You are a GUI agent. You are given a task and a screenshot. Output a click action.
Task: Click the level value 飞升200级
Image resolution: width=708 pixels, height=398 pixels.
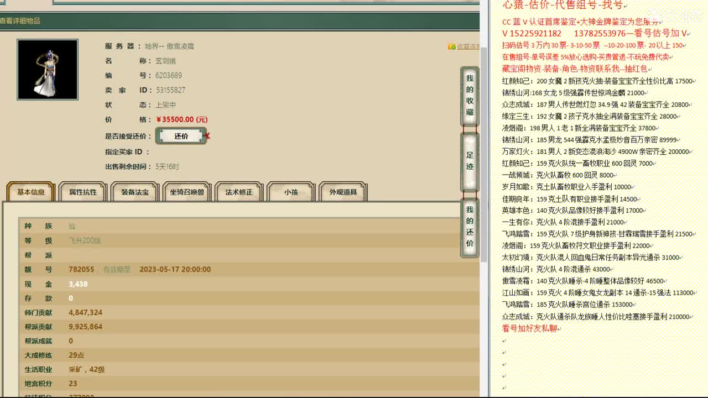pyautogui.click(x=85, y=240)
